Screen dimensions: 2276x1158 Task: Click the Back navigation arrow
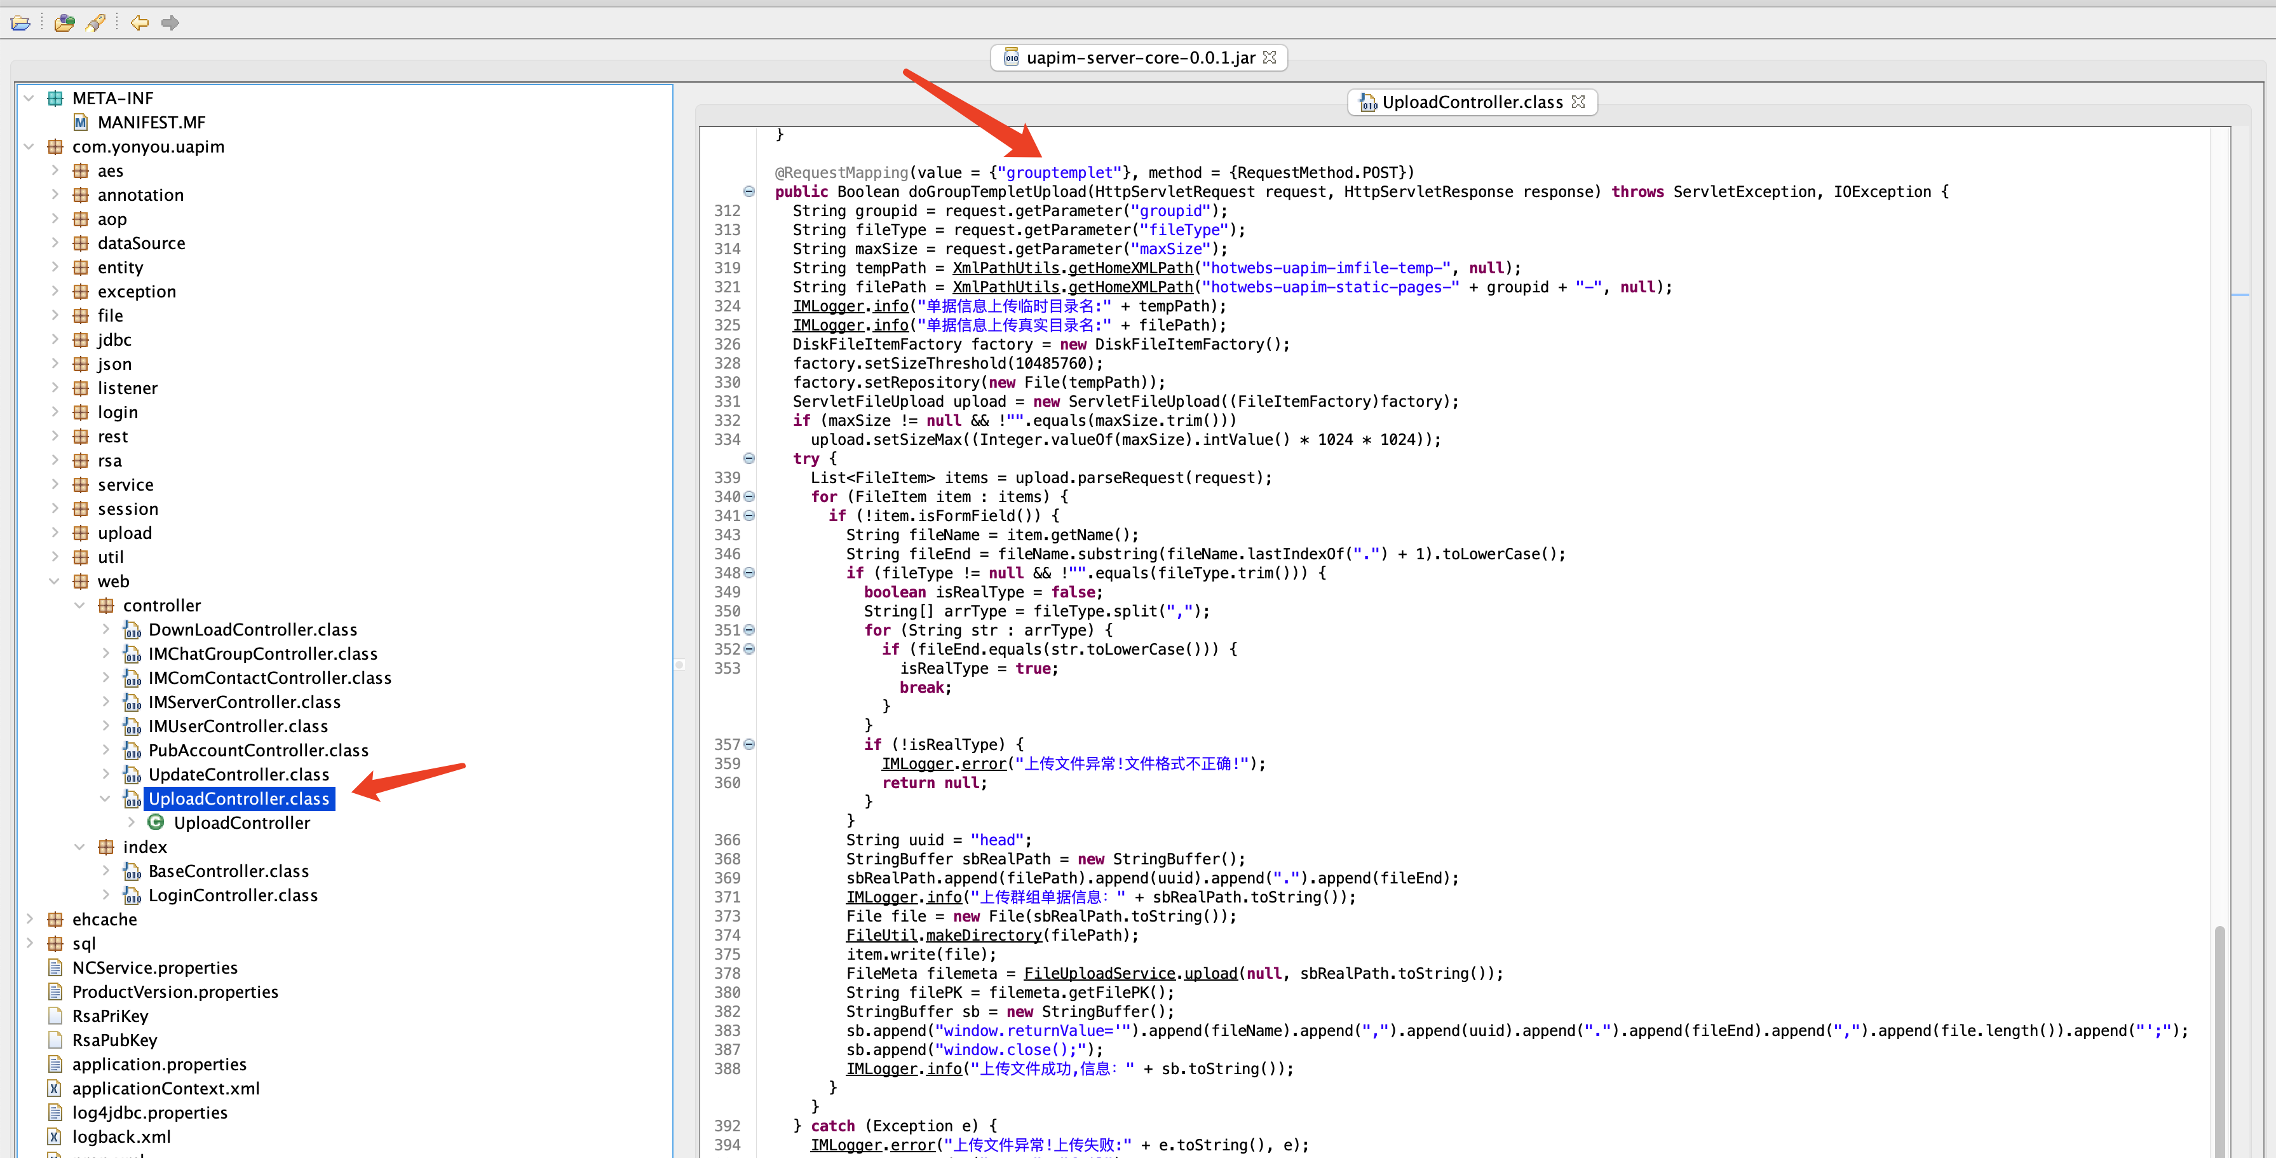pos(139,23)
